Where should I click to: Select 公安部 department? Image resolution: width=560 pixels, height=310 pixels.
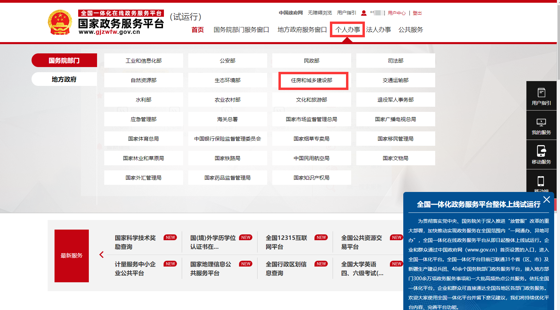tap(227, 60)
